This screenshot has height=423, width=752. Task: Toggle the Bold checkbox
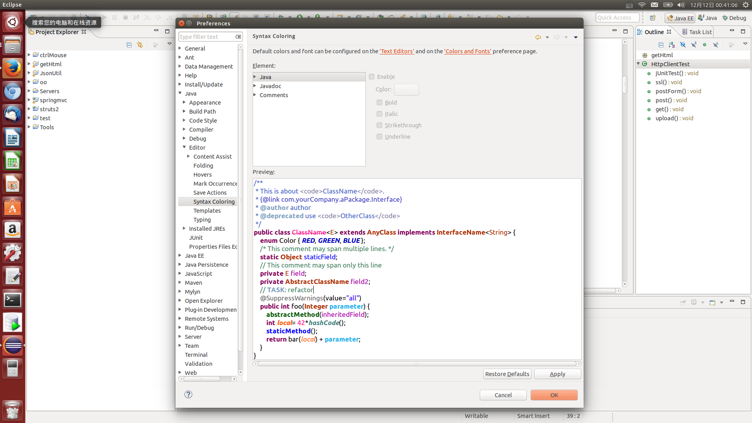(x=380, y=103)
